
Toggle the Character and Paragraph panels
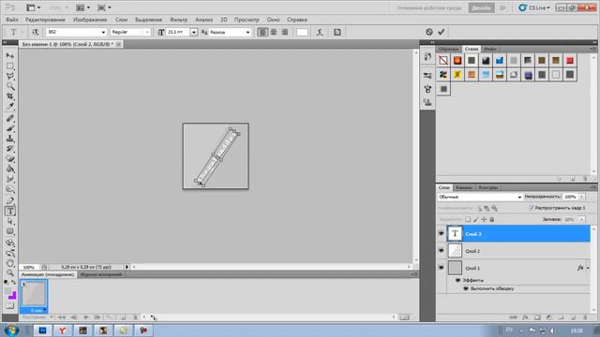tap(337, 32)
